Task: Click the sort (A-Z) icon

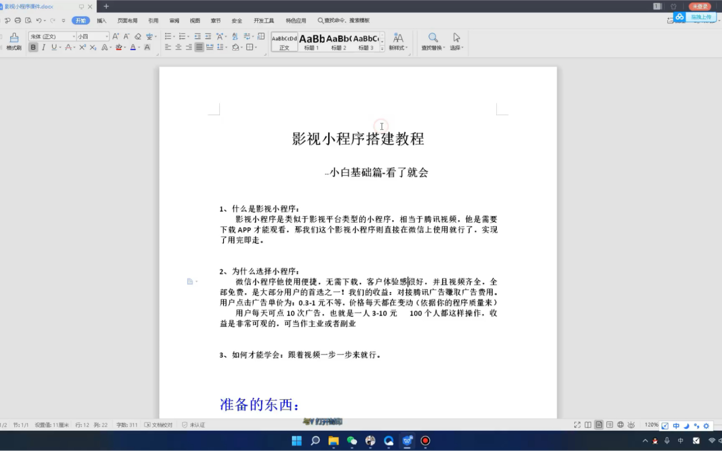Action: click(235, 36)
